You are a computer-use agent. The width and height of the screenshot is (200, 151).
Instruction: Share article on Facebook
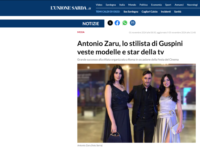click(117, 23)
